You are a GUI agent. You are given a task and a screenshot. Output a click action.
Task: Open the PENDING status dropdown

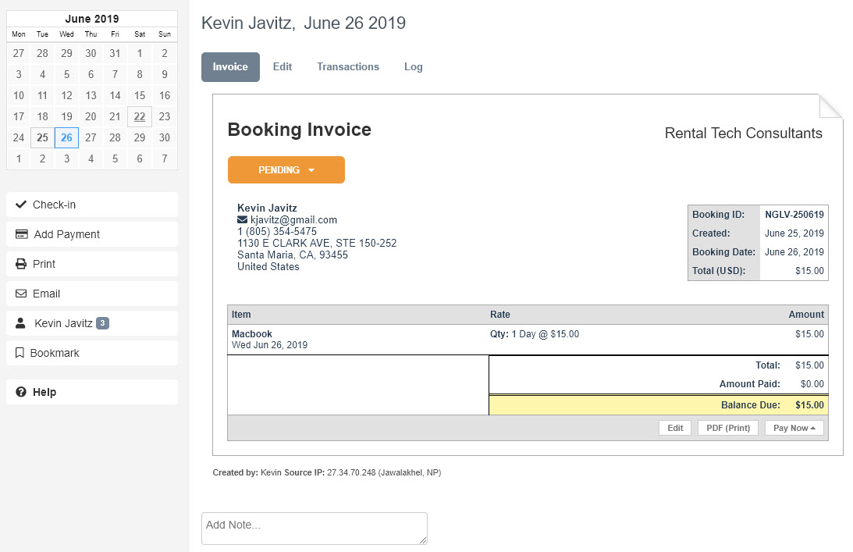tap(286, 170)
